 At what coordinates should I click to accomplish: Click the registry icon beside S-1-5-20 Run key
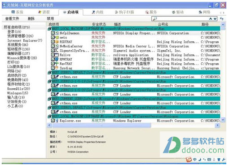pyautogui.click(x=49, y=90)
